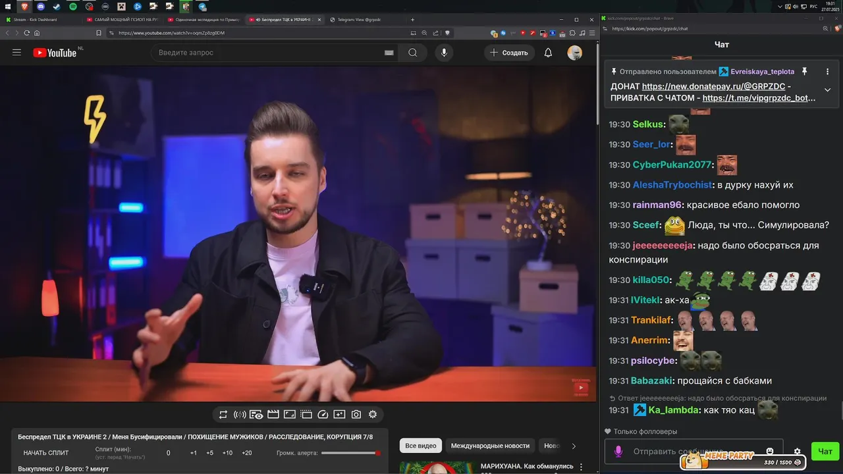Screen dimensions: 843x474
Task: Open the on-screen keyboard in the search box
Action: tap(389, 53)
